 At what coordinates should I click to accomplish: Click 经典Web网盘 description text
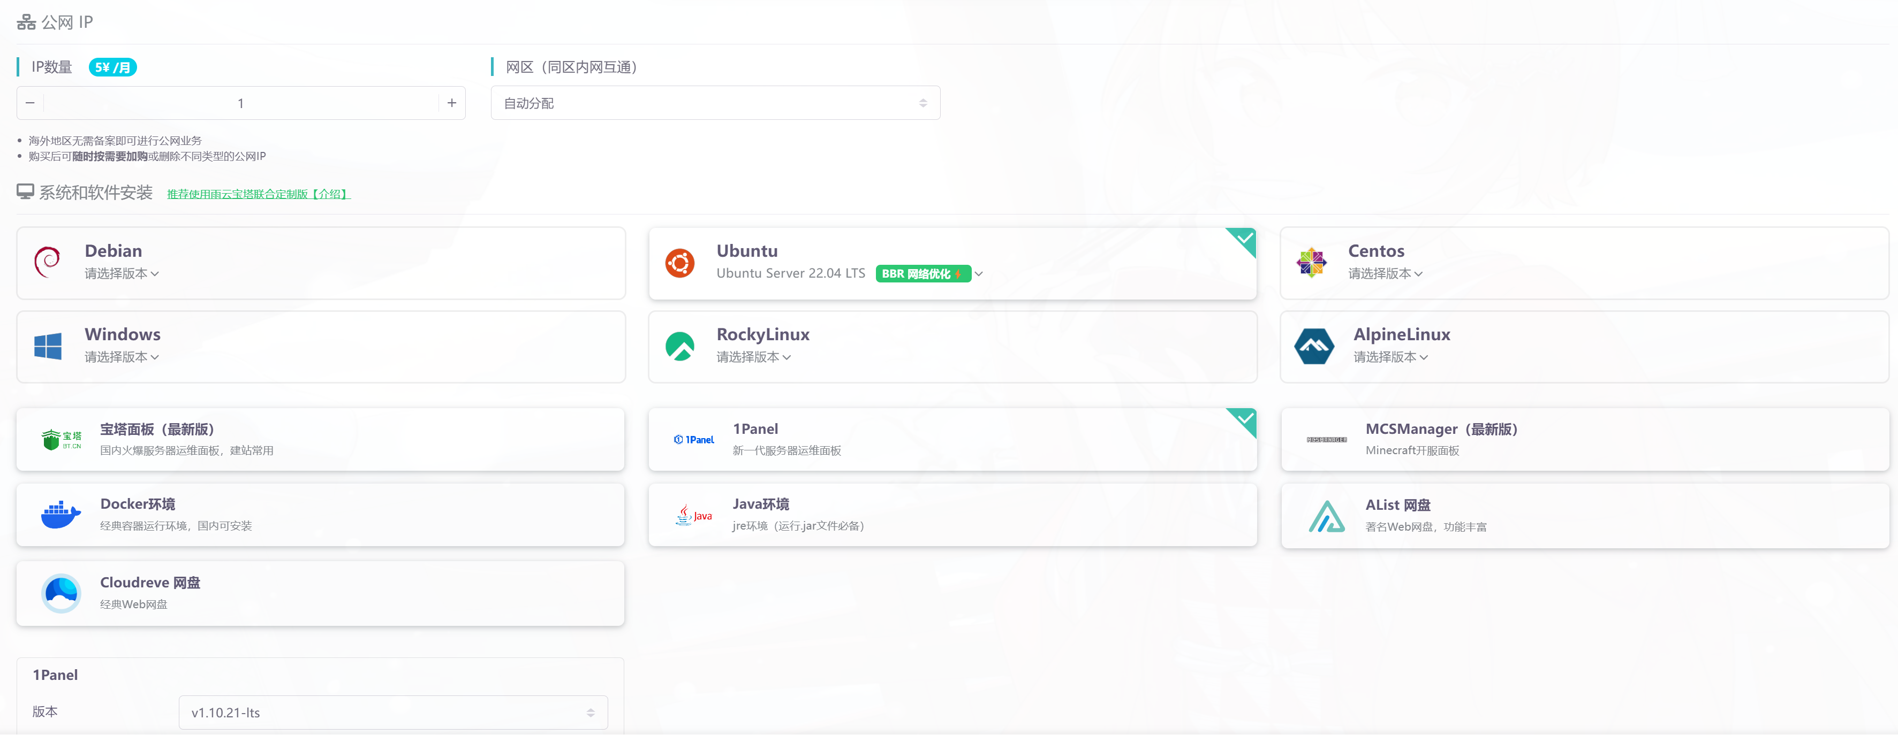133,604
